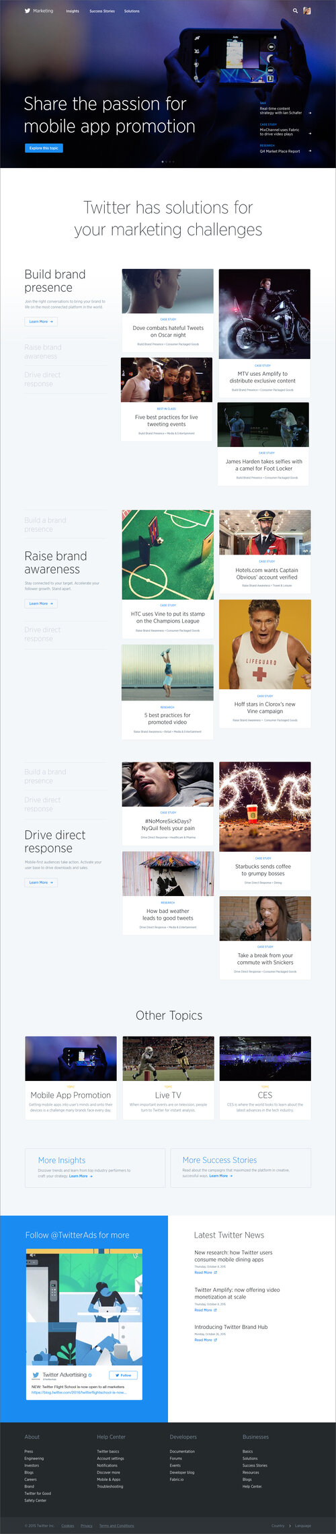
Task: Open '#NoMoreSickDays? NyQuil feels your pain' card
Action: coord(168,803)
